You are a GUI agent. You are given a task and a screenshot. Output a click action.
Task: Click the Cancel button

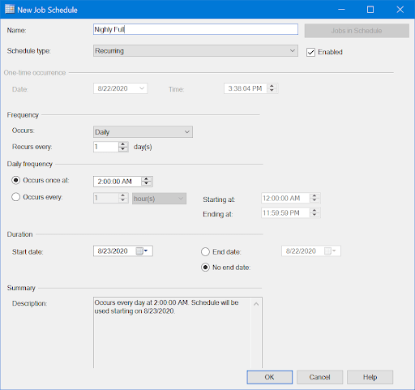(x=319, y=377)
